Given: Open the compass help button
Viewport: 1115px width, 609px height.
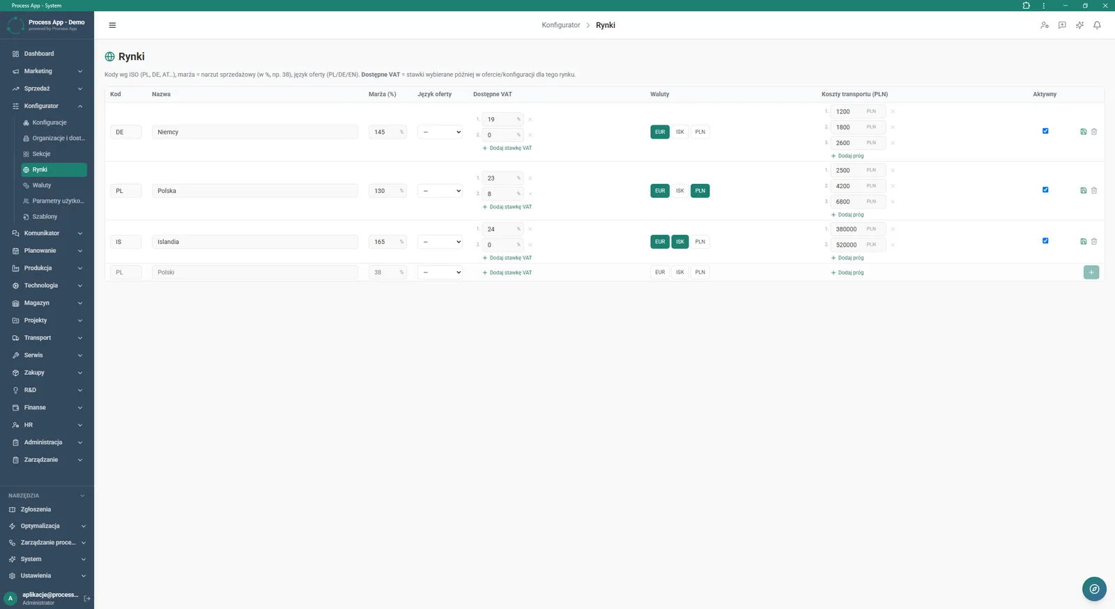Looking at the screenshot, I should [x=1094, y=589].
